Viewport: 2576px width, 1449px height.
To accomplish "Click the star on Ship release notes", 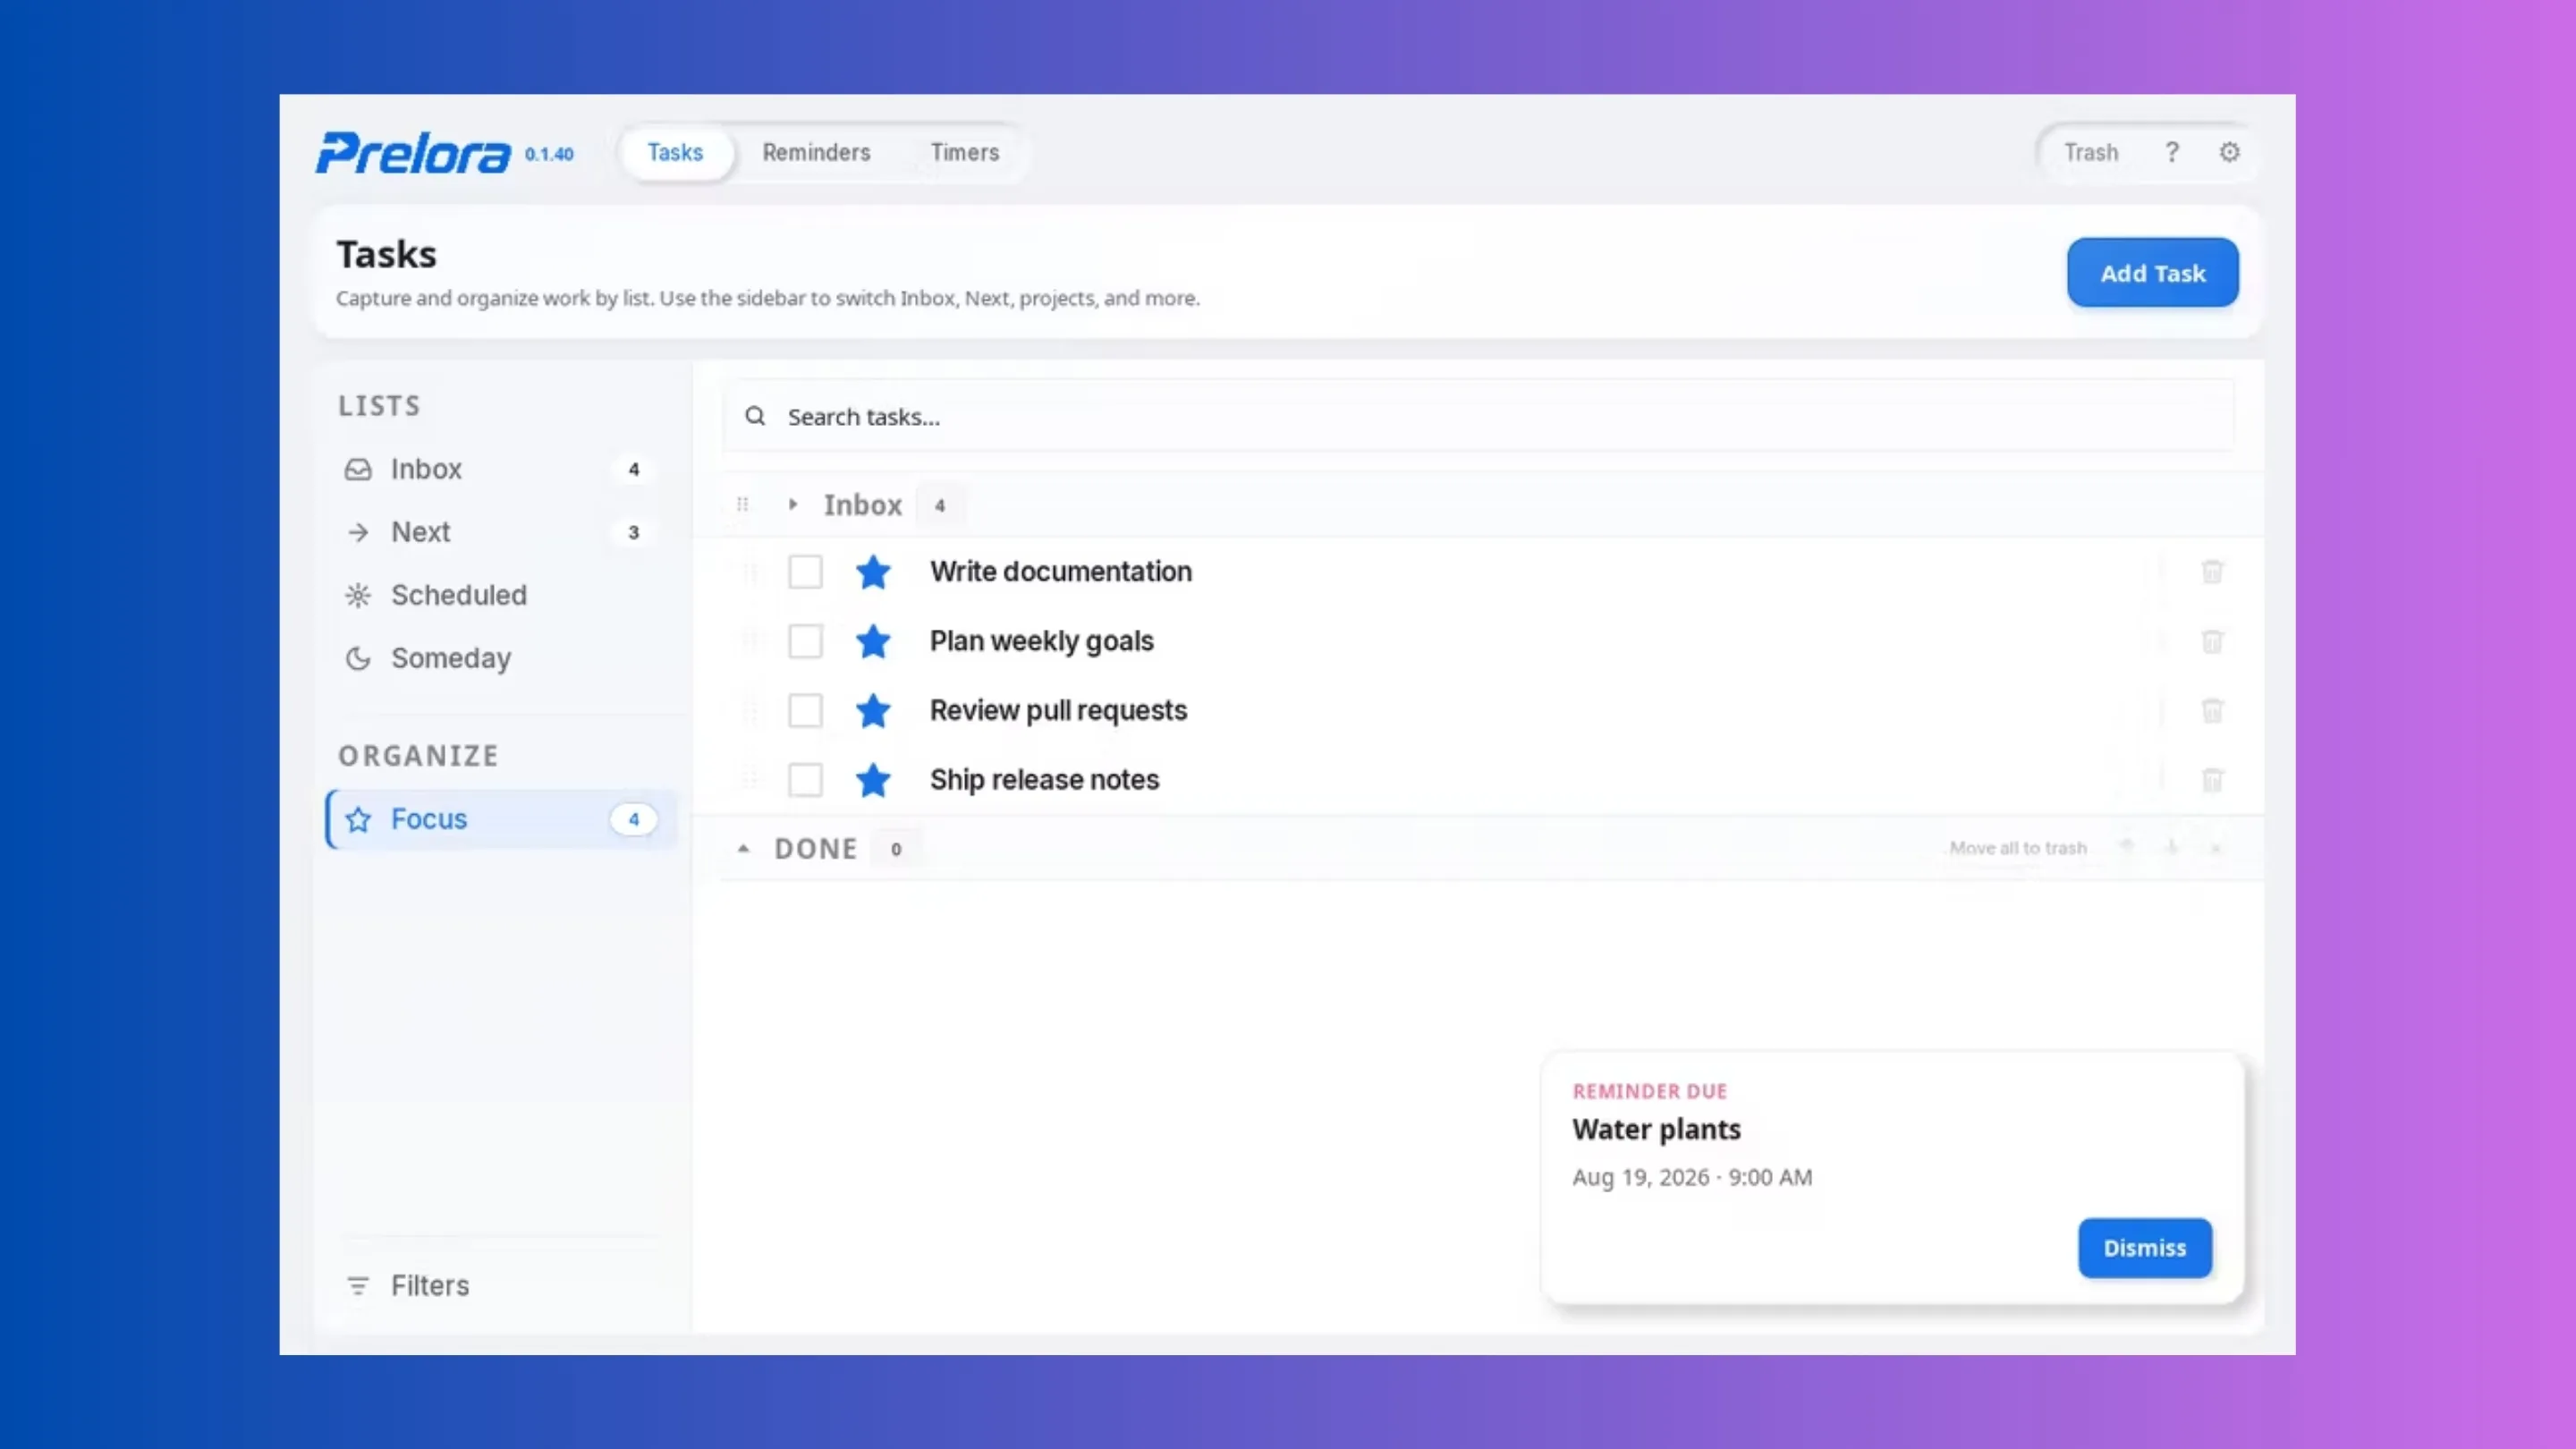I will click(x=873, y=780).
